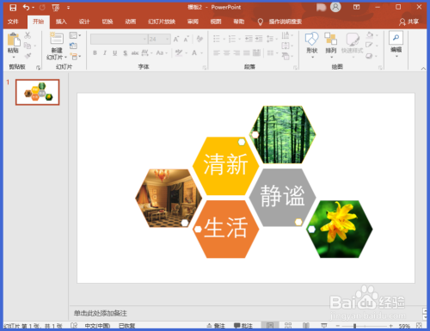Click the 形状 (Shapes) gallery button
Viewport: 430px width, 331px height.
(312, 45)
